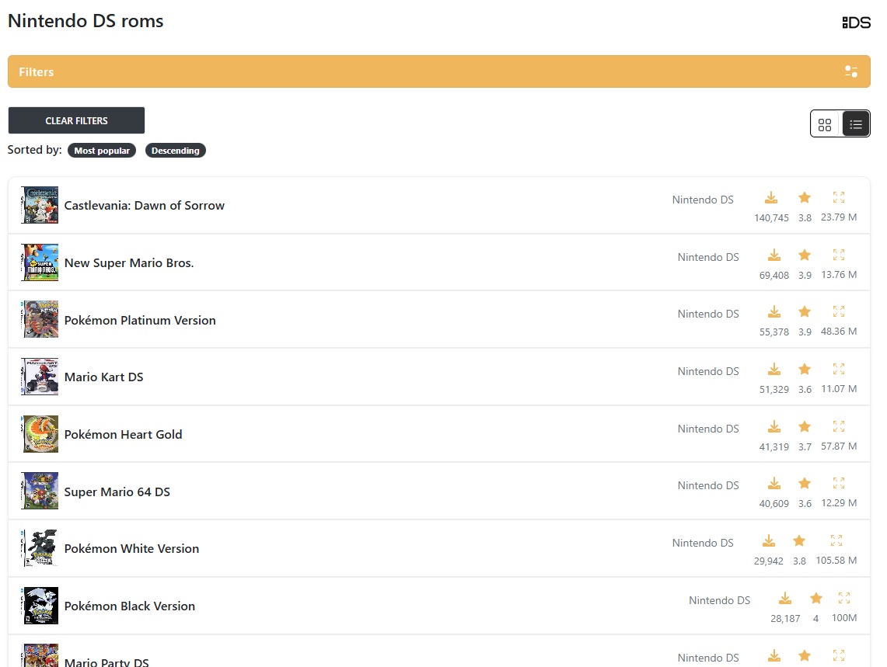Screen dimensions: 887x667
Task: Click star icon for Pokémon Heart Gold
Action: pyautogui.click(x=805, y=427)
